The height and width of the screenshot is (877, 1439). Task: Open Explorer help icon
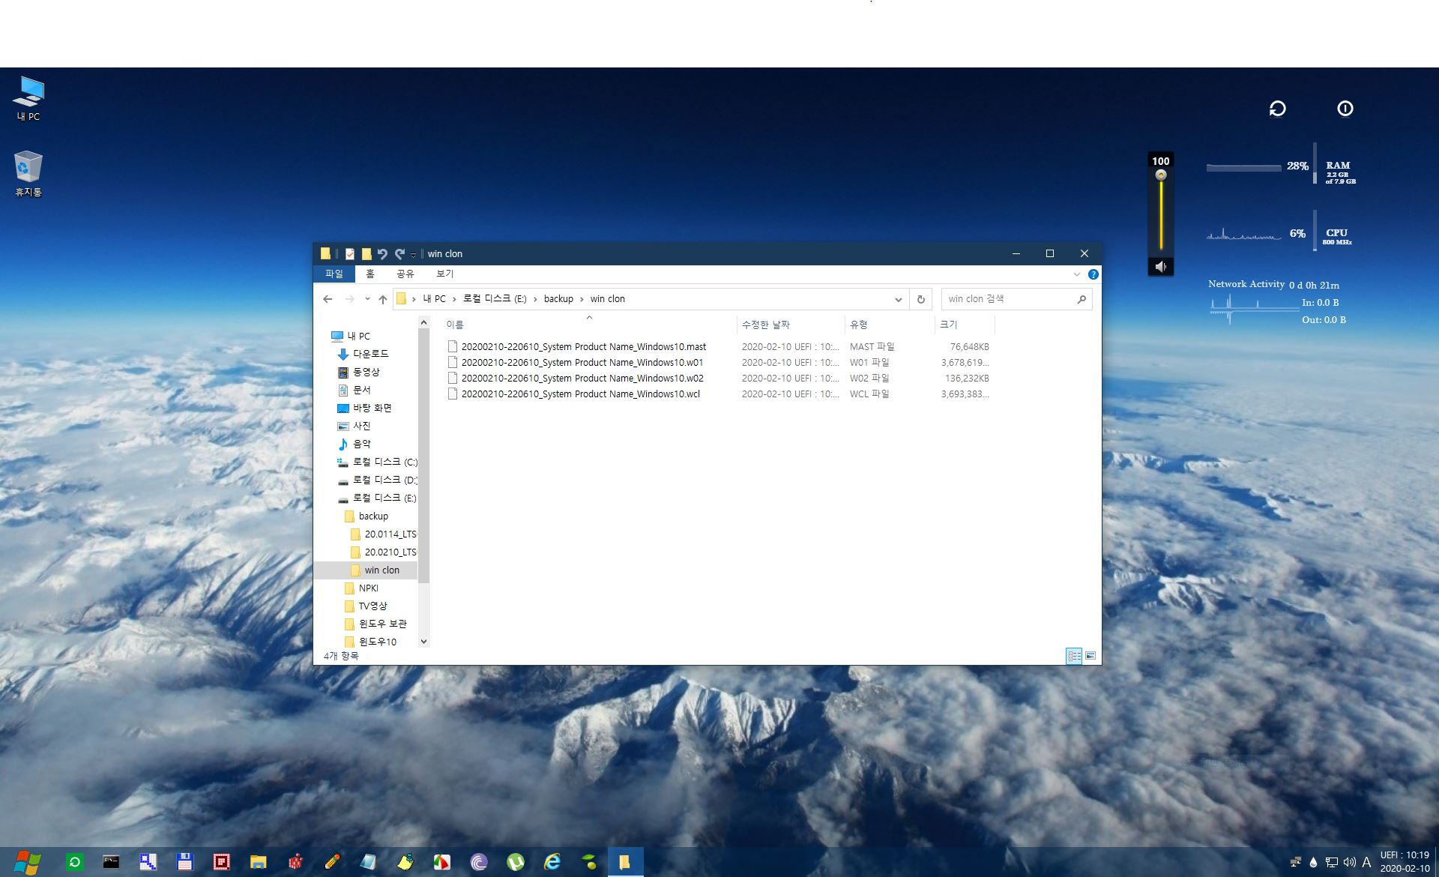tap(1093, 274)
